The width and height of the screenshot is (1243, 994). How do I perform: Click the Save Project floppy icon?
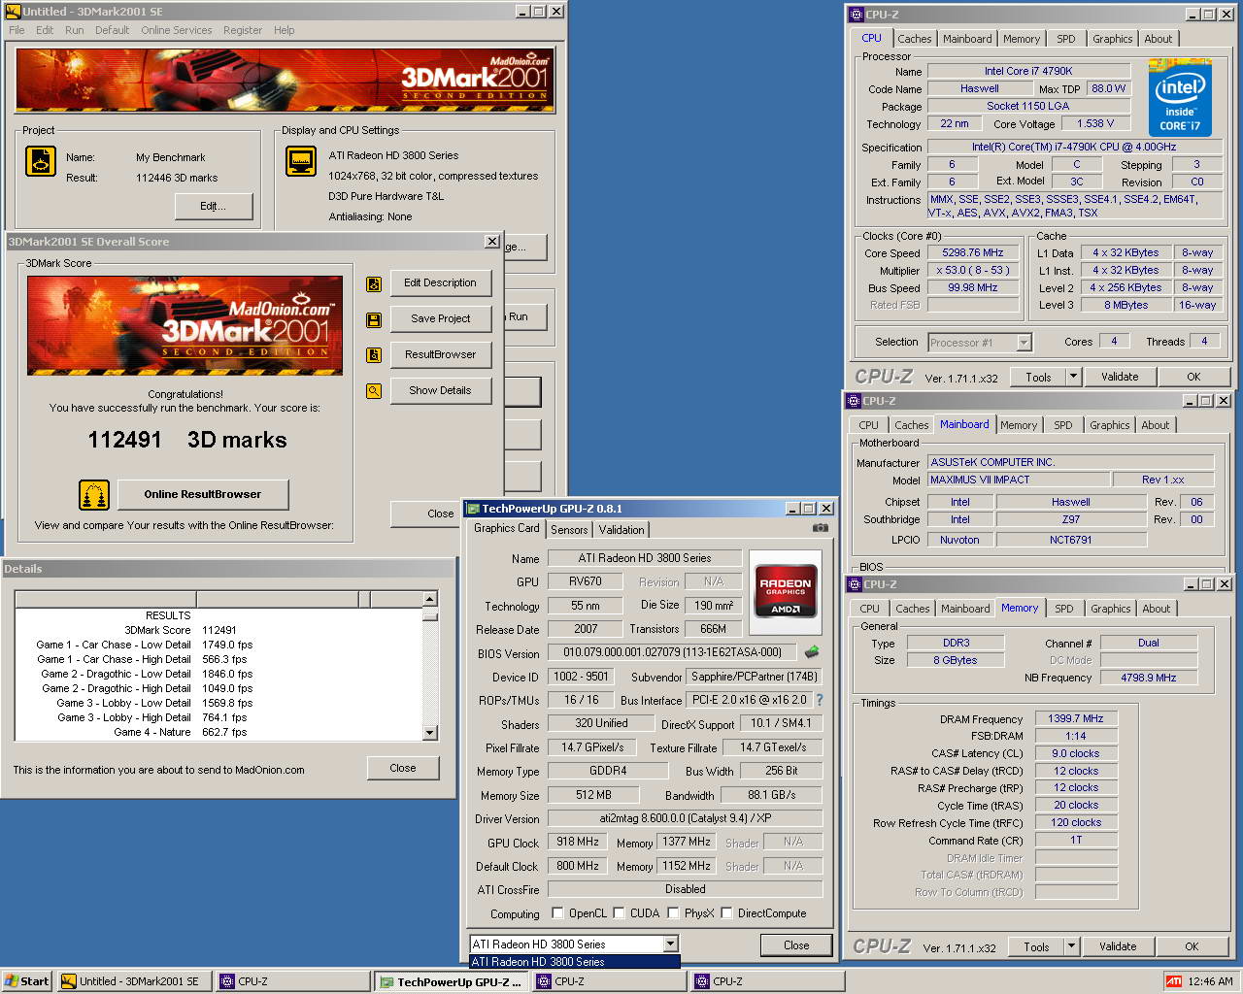(x=374, y=319)
